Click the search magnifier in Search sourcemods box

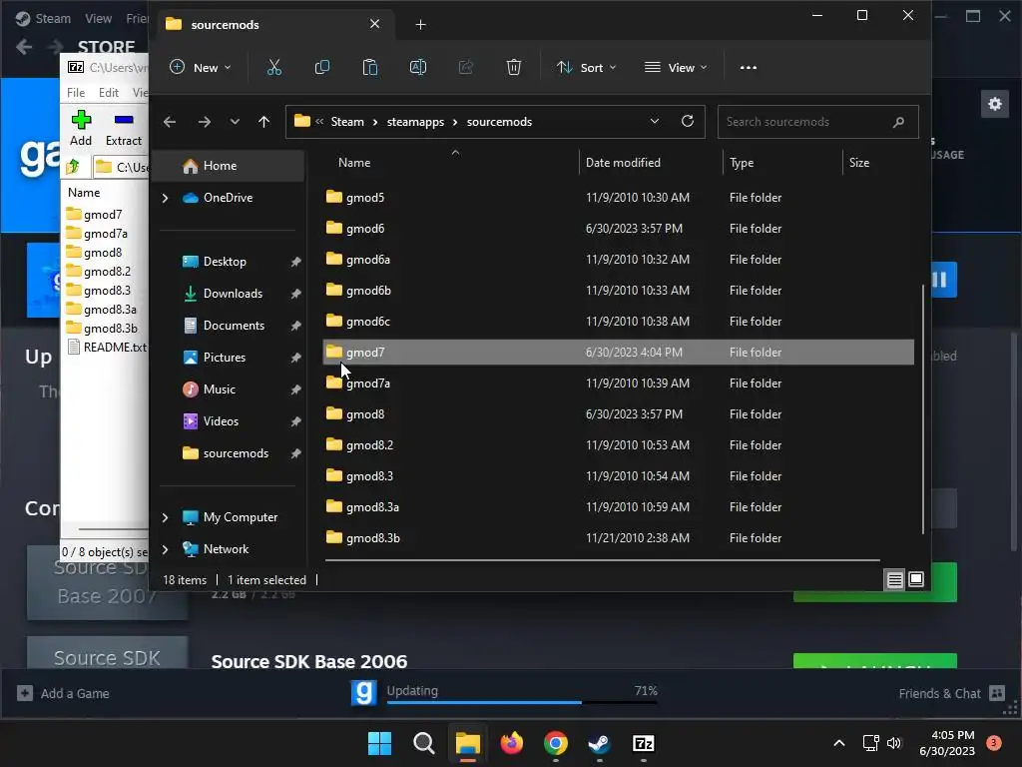[x=899, y=122]
